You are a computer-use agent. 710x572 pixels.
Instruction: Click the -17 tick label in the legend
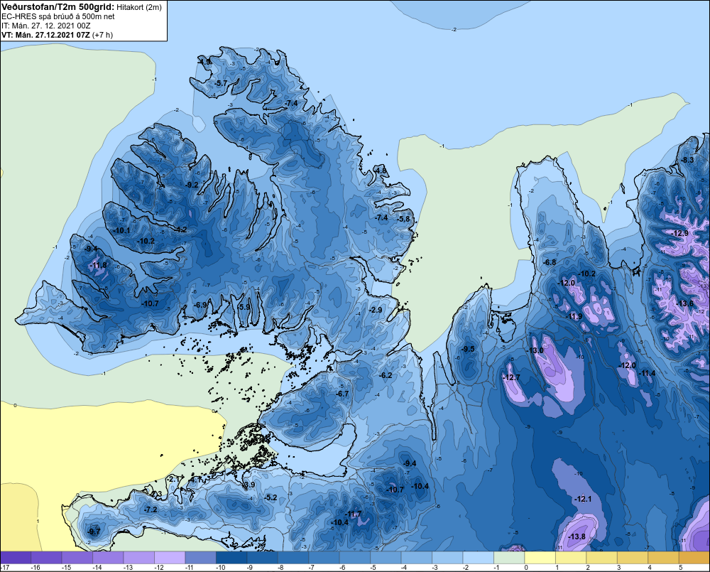[x=6, y=568]
